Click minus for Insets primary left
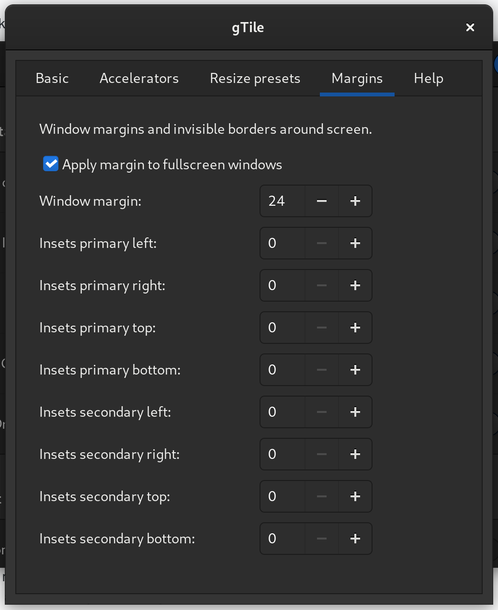The width and height of the screenshot is (498, 610). click(322, 243)
